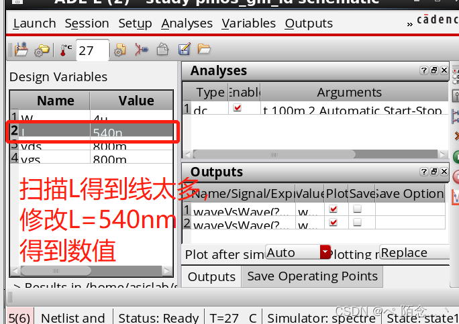Image resolution: width=459 pixels, height=324 pixels.
Task: Click the plot outputs waveform icon
Action: point(456,197)
